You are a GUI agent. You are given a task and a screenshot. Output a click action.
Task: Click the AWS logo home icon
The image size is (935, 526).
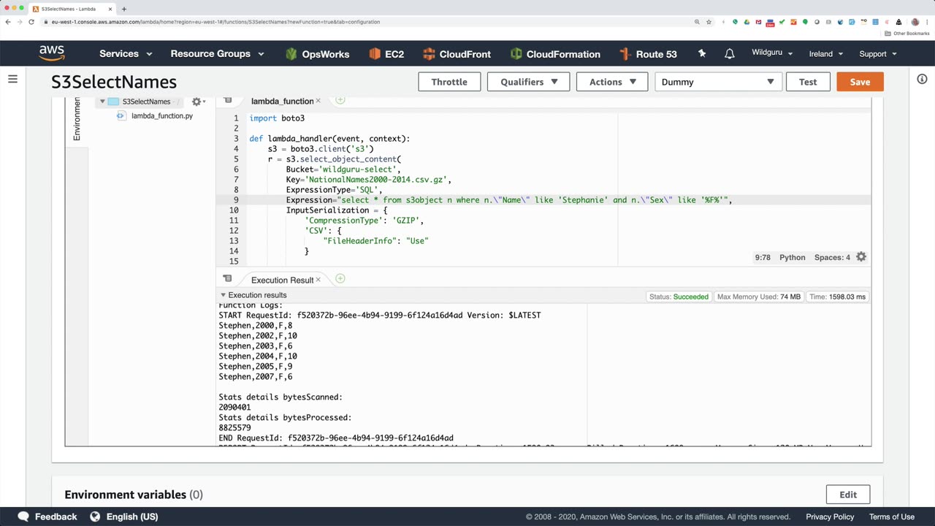[52, 53]
